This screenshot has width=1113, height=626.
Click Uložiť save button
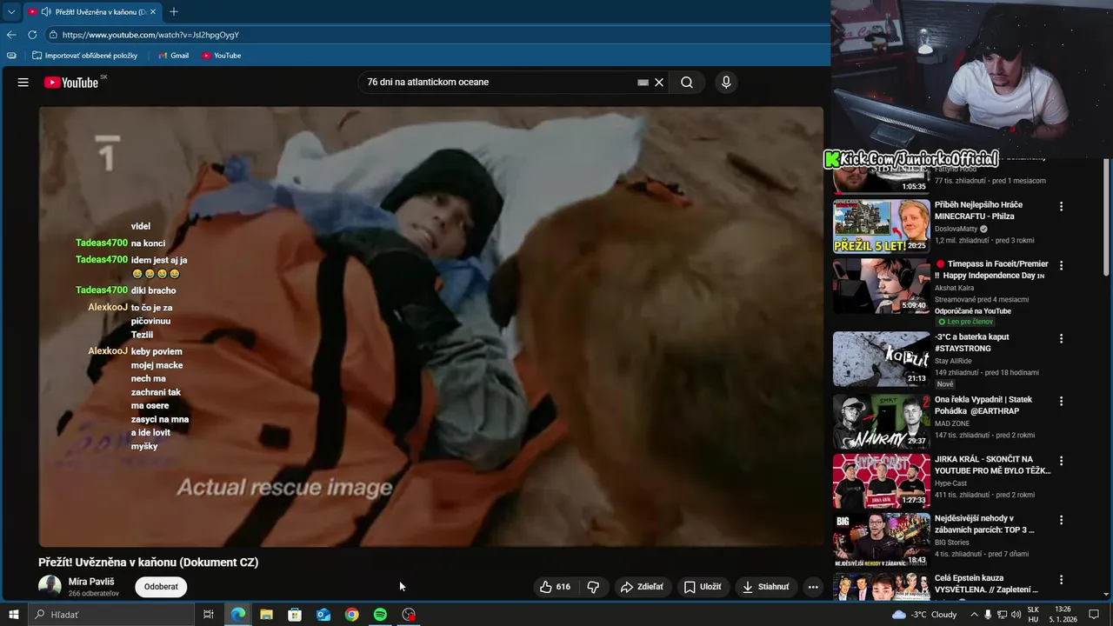(x=703, y=587)
